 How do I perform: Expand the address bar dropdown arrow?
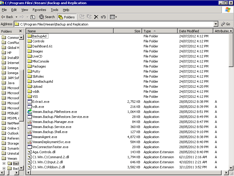[216, 24]
